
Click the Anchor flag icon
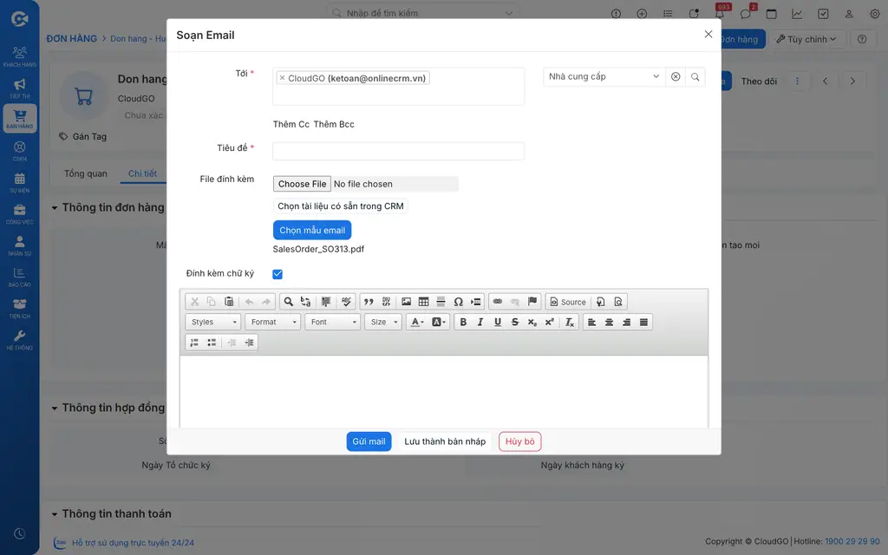point(532,302)
